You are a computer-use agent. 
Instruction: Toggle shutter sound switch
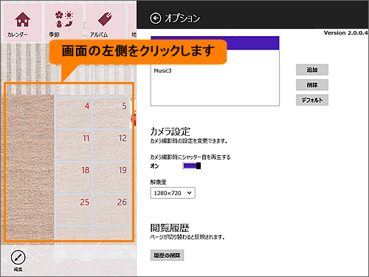point(192,166)
